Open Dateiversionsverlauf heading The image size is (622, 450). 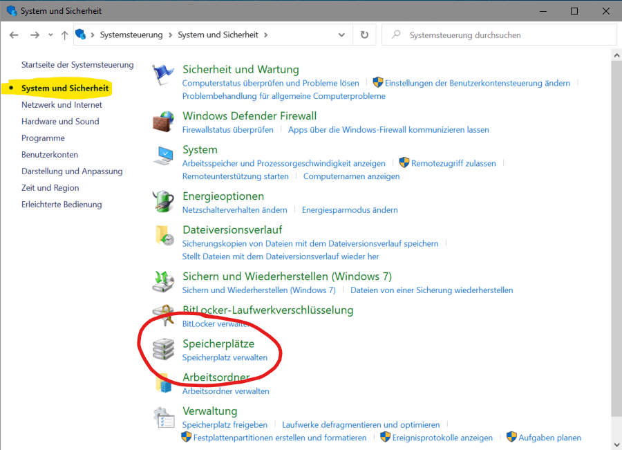coord(232,229)
